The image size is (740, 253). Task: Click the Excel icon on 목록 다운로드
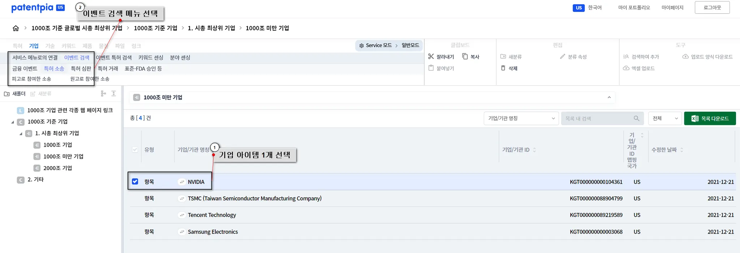(694, 119)
